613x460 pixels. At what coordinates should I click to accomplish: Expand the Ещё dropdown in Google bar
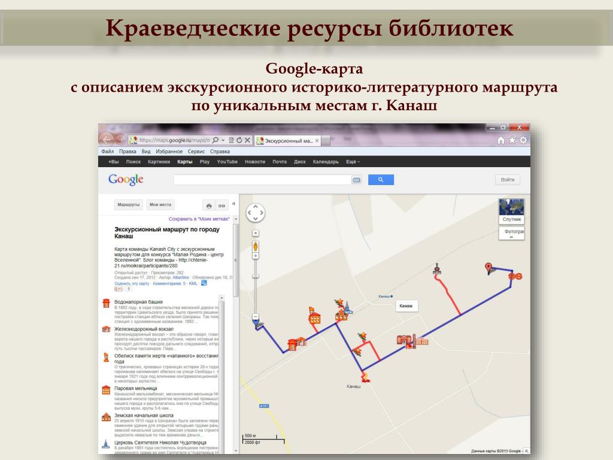[x=353, y=162]
